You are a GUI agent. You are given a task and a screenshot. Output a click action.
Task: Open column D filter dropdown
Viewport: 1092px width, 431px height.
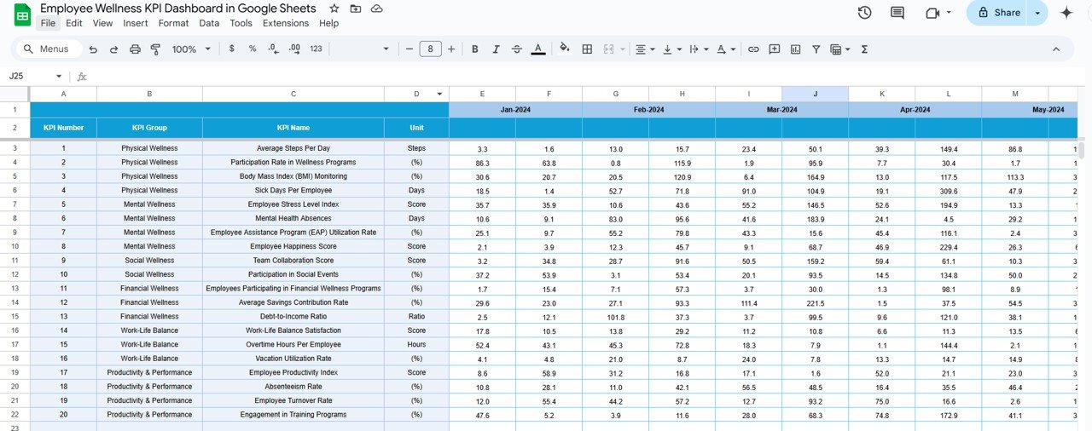(x=440, y=94)
